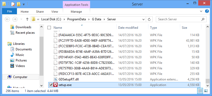Expand the arrow after Local Disk breadcrumb
The width and height of the screenshot is (212, 96).
(64, 20)
